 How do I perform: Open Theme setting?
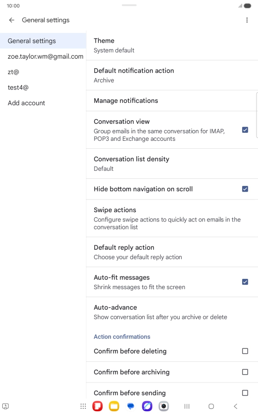172,45
